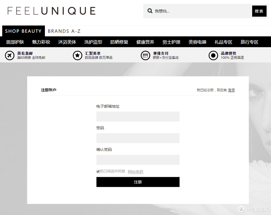
Task: Switch to the SHOP BEAUTY tab
Action: (x=23, y=31)
